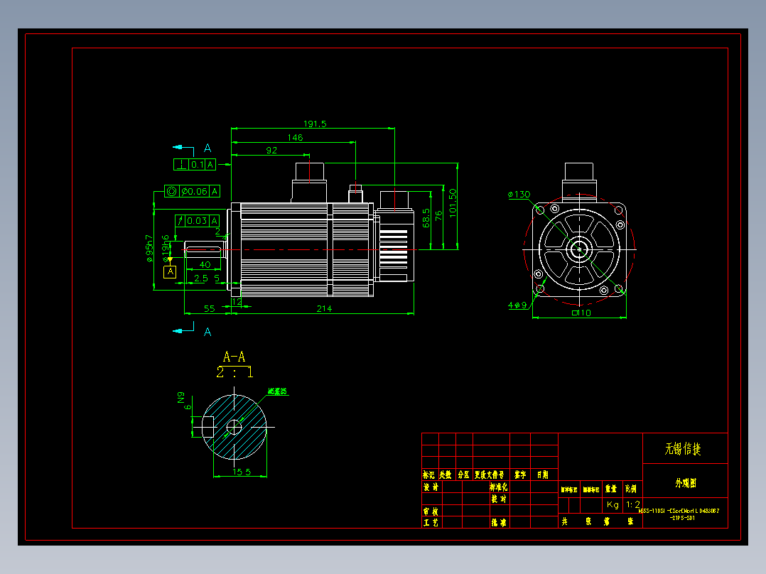766x574 pixels.
Task: Select the 标准化 label
Action: click(499, 487)
